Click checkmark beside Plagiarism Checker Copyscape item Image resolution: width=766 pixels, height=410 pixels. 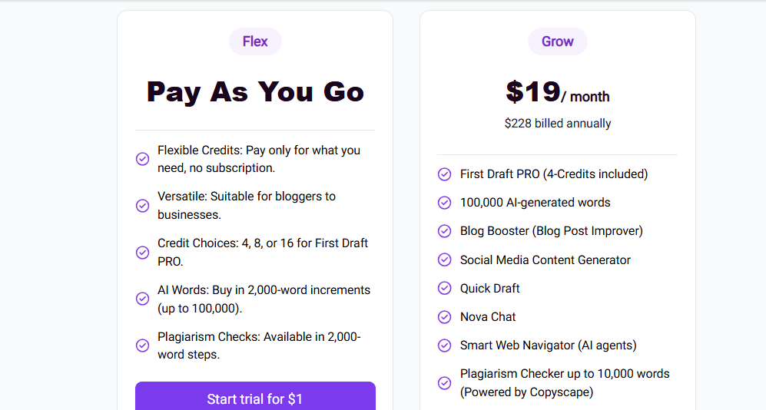click(444, 383)
